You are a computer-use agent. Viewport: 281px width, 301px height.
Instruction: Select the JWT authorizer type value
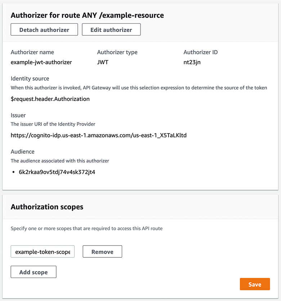[103, 62]
